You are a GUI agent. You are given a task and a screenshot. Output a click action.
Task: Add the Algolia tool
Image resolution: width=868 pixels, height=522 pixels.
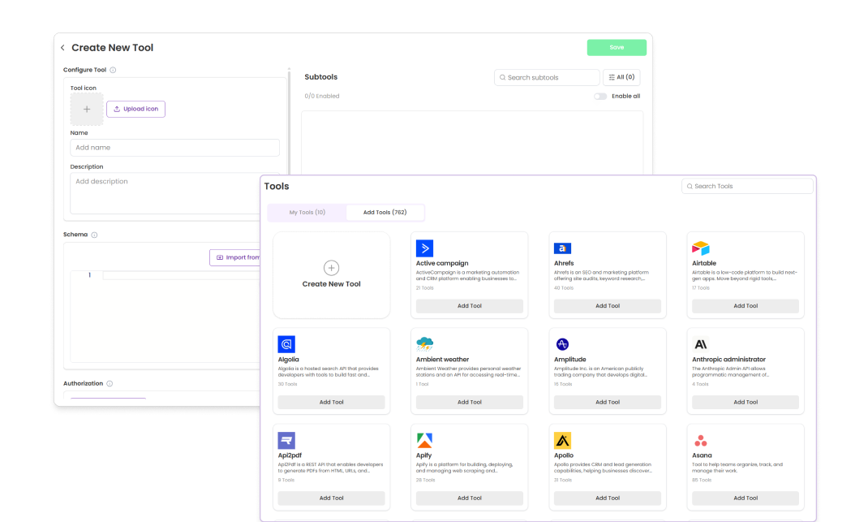(x=331, y=403)
